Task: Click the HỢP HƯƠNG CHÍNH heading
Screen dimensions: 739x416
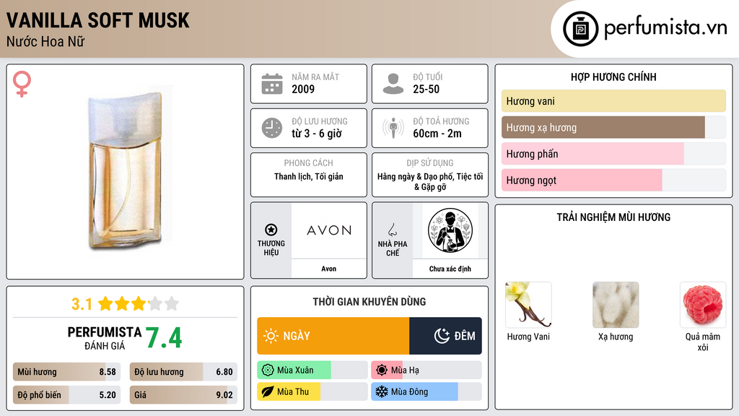Action: pos(613,77)
